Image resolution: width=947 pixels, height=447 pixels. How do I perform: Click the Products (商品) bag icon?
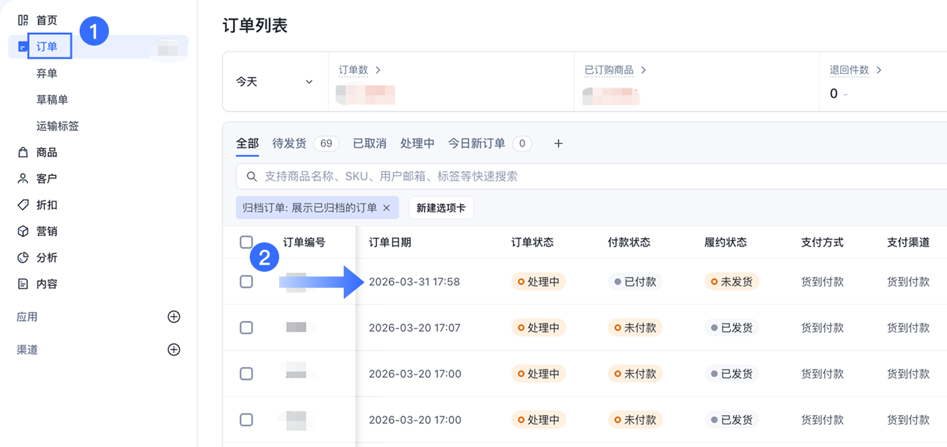(23, 152)
